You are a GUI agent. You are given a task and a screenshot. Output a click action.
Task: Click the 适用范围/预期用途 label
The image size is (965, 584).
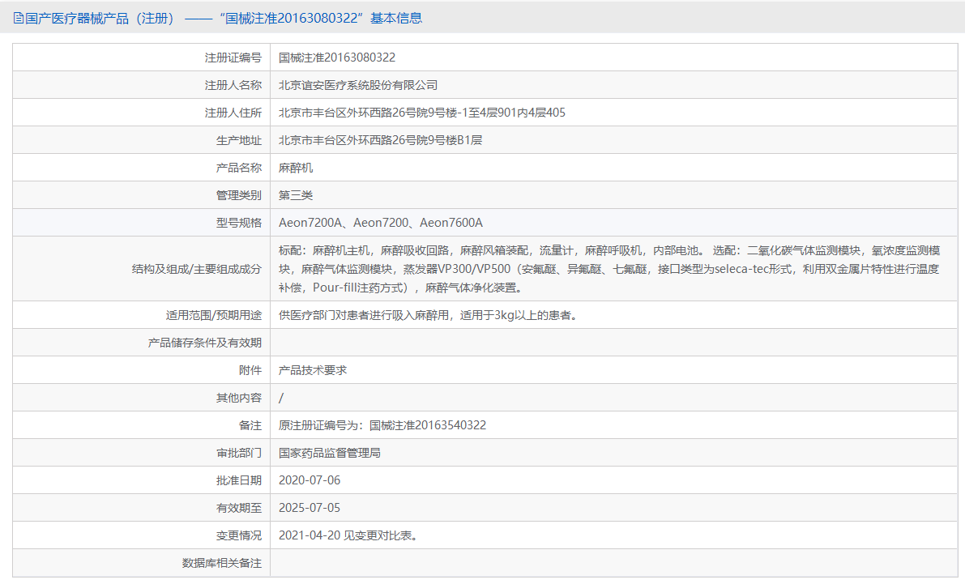[x=214, y=315]
